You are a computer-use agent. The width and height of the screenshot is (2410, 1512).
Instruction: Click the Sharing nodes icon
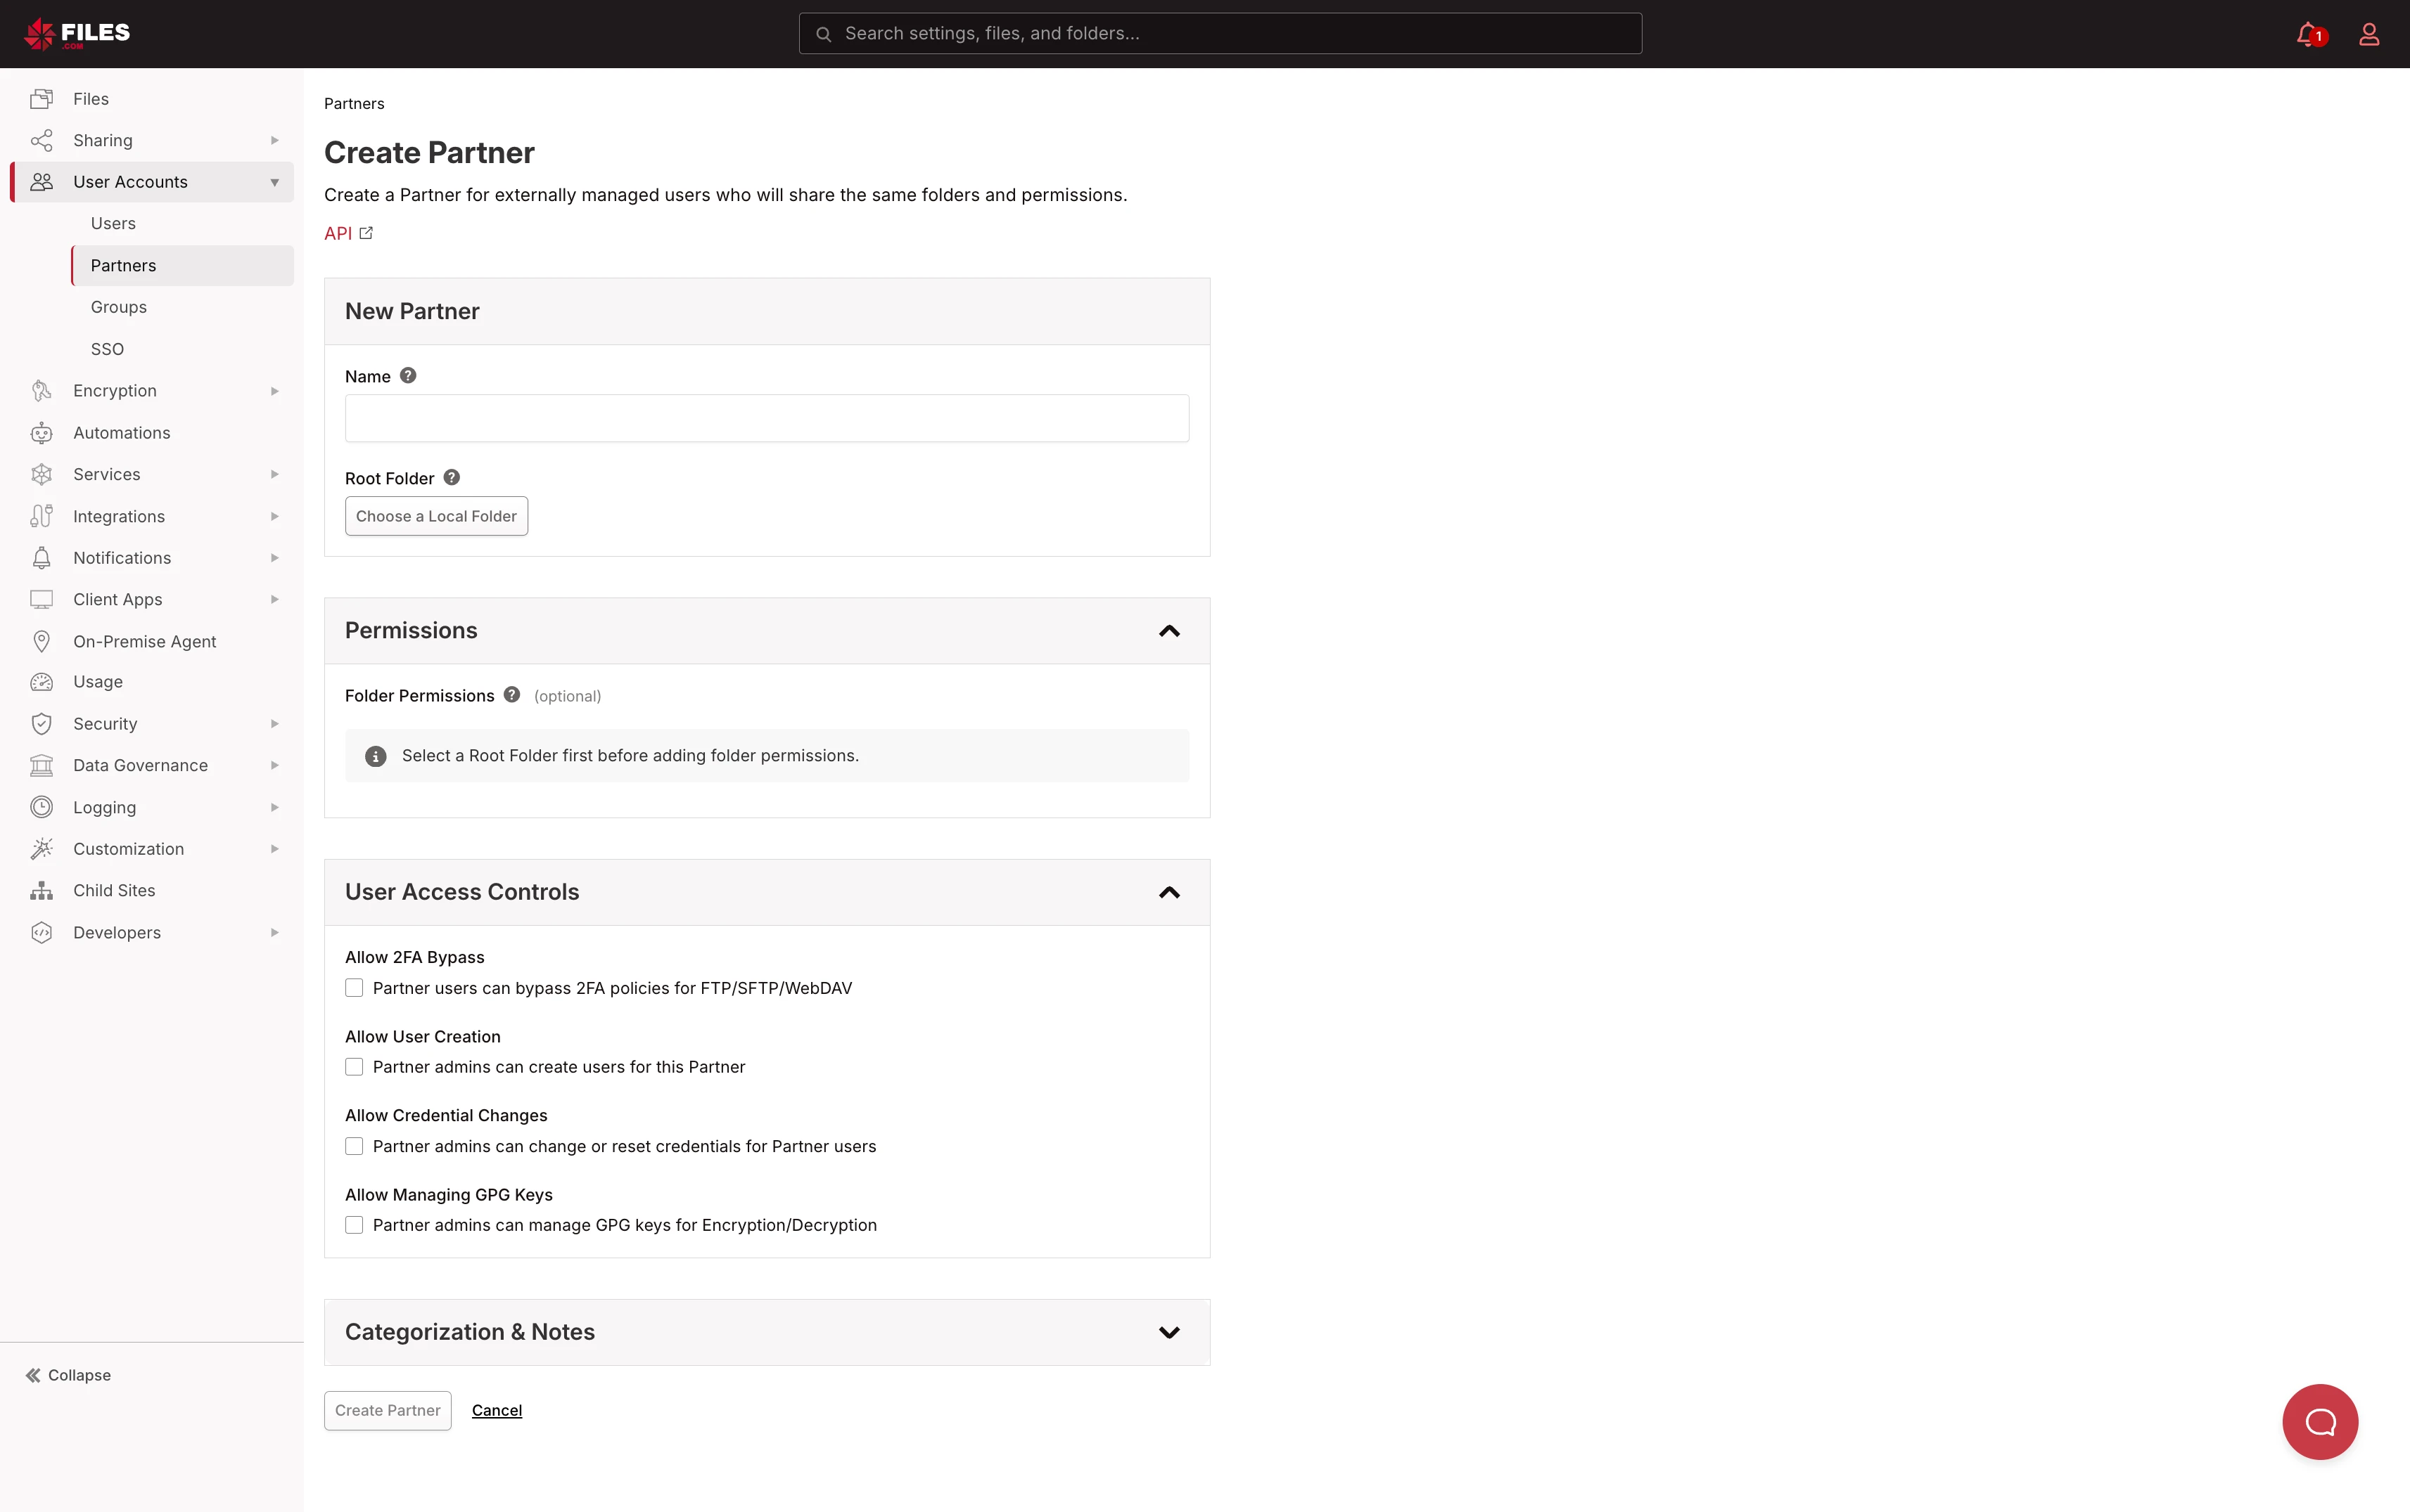(x=41, y=140)
